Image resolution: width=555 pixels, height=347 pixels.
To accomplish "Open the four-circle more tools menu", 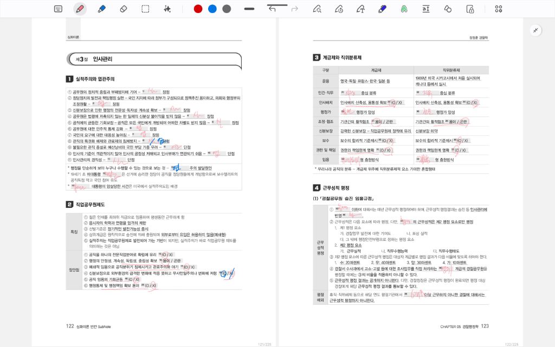I will [x=499, y=9].
